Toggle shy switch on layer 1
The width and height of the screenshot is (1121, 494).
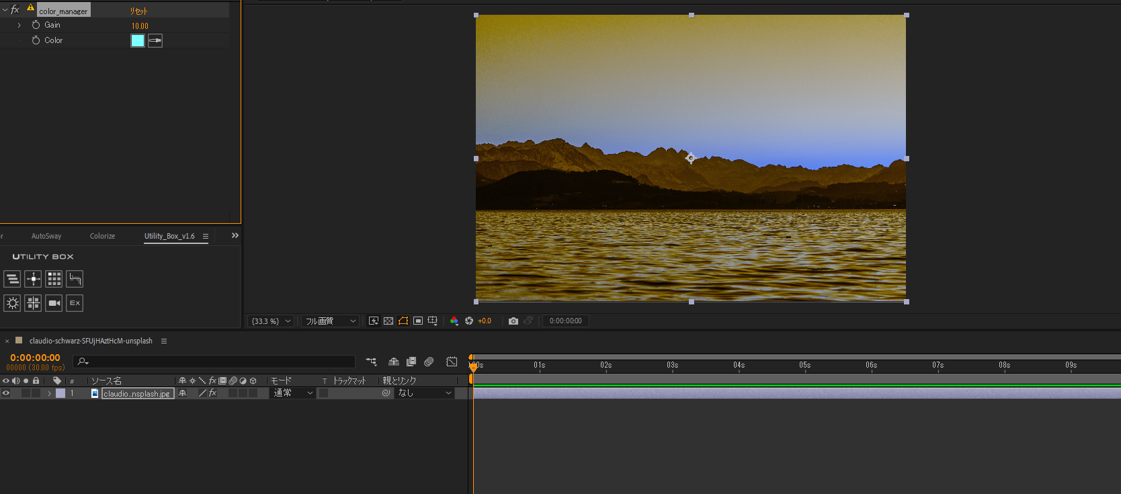click(x=182, y=393)
